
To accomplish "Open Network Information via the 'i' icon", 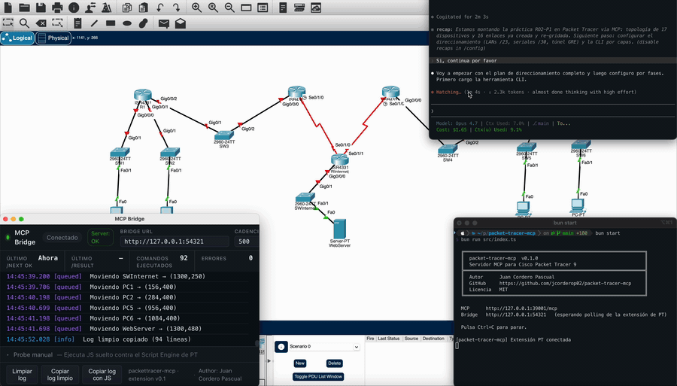I will (x=74, y=8).
